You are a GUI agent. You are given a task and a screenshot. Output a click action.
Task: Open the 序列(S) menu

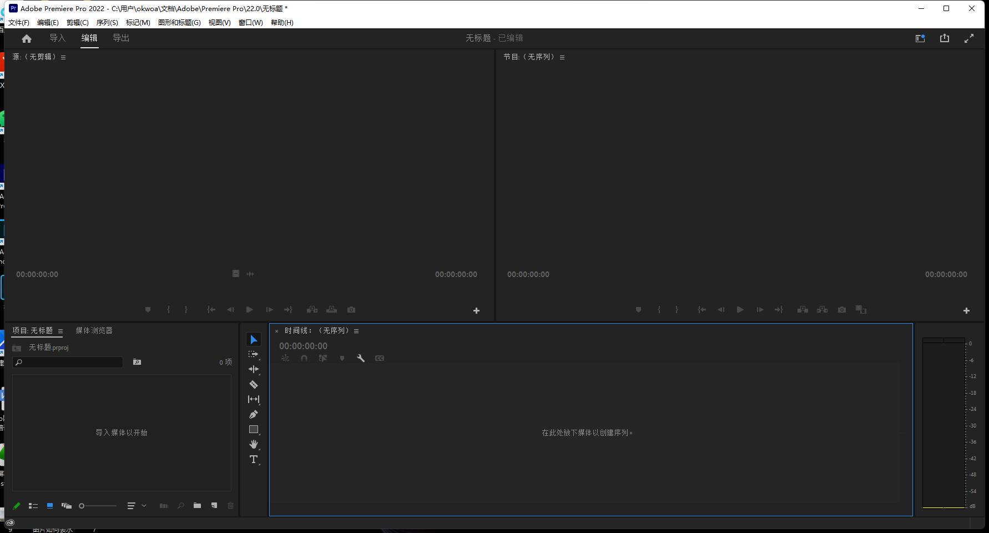107,23
